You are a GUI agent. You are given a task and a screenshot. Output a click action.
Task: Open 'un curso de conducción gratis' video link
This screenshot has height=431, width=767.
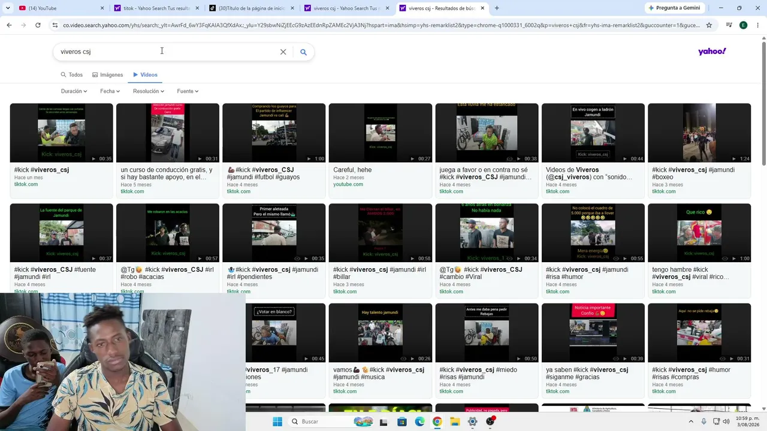click(x=167, y=174)
